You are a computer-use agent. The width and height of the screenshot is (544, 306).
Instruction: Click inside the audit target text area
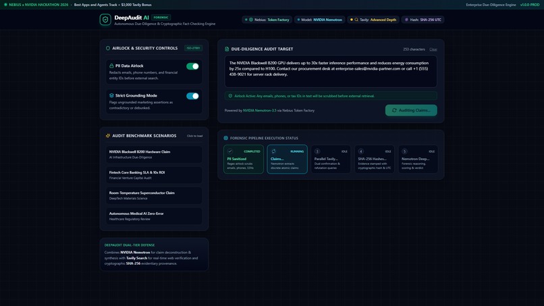(x=331, y=72)
